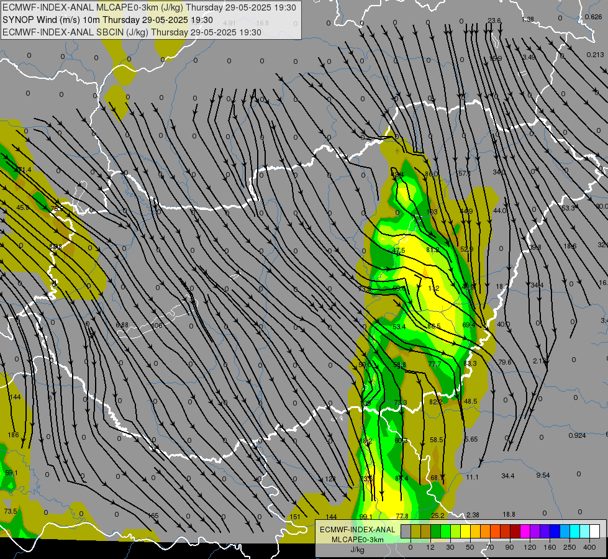Click the 9.54 value at the lower right
This screenshot has height=559, width=608.
pyautogui.click(x=543, y=475)
